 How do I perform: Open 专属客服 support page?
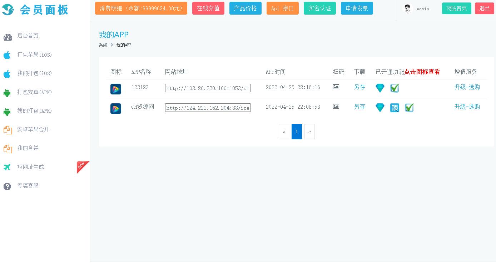(28, 186)
